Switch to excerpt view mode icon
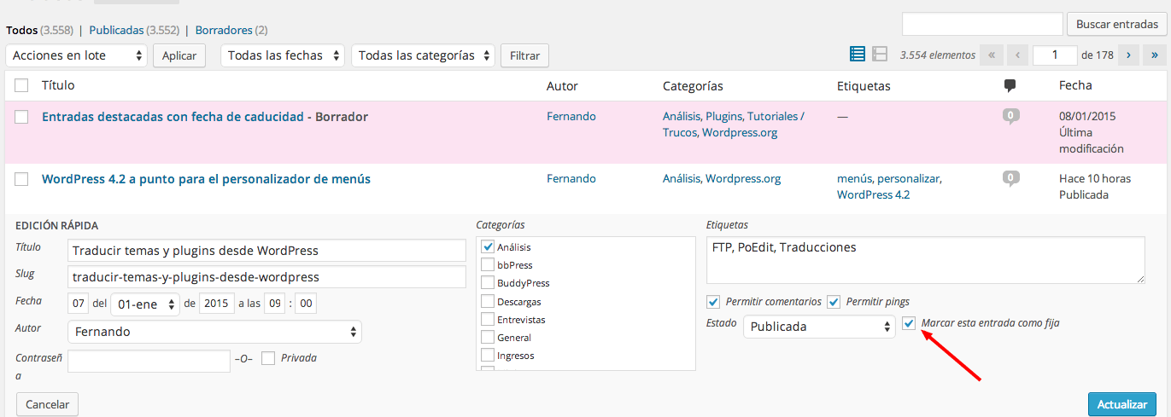The width and height of the screenshot is (1171, 417). tap(881, 55)
